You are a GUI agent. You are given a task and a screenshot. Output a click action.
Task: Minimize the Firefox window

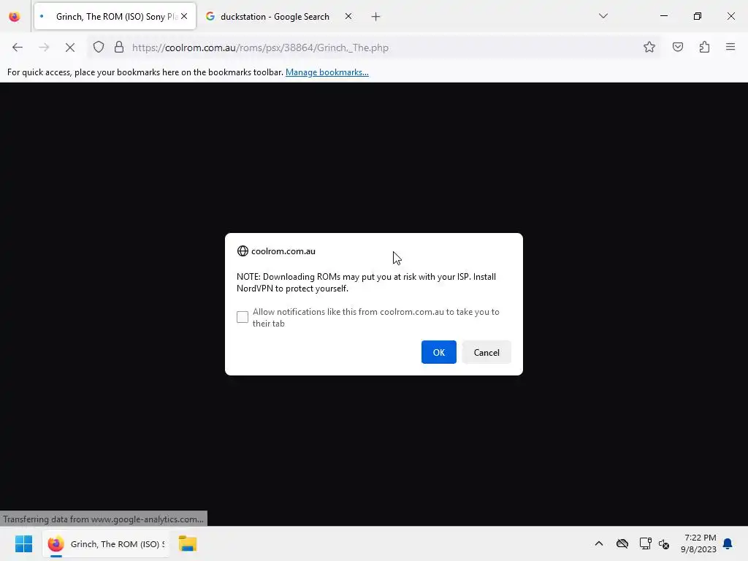point(663,16)
